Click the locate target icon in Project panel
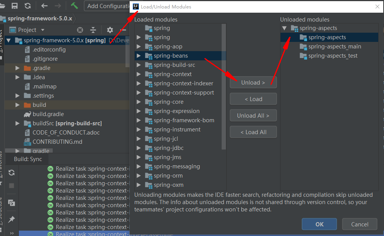384x236 pixels. 80,30
